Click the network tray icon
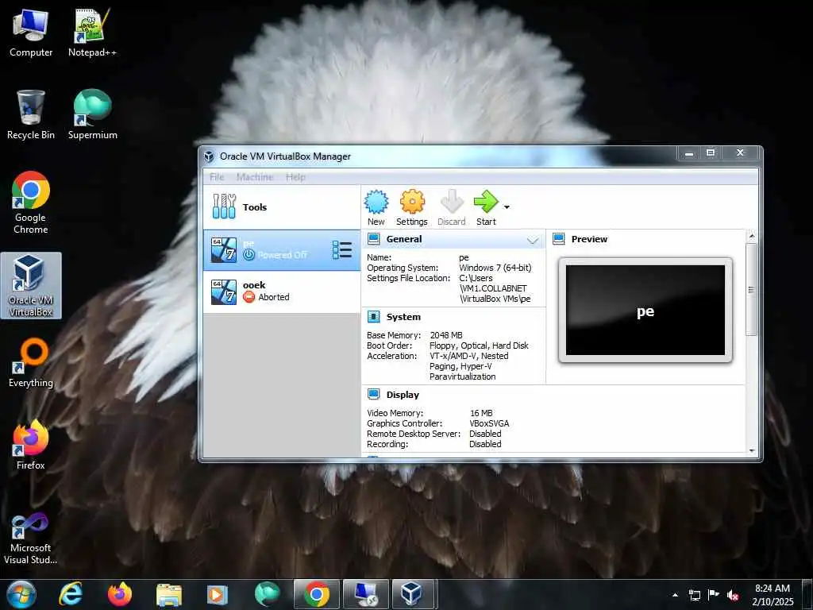 694,595
